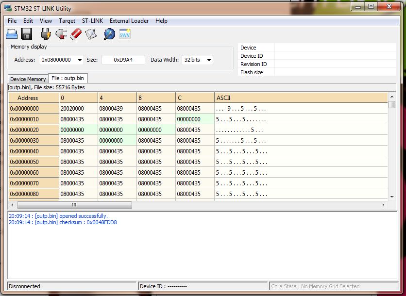Click the column header labeled C
The width and height of the screenshot is (406, 296).
[x=195, y=98]
